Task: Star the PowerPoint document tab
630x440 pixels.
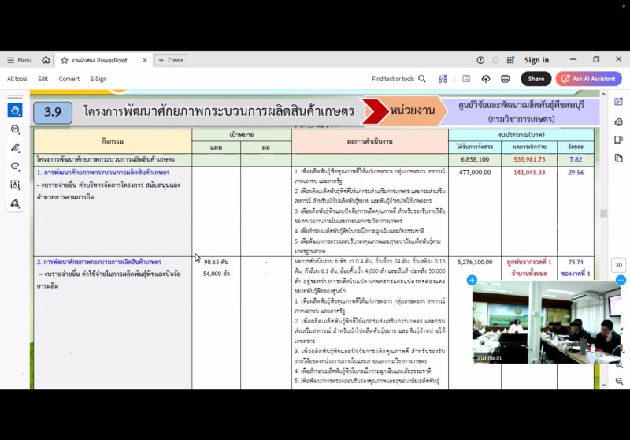Action: [x=65, y=60]
